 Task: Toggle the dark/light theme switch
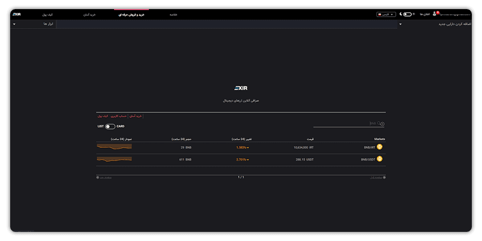(x=408, y=14)
